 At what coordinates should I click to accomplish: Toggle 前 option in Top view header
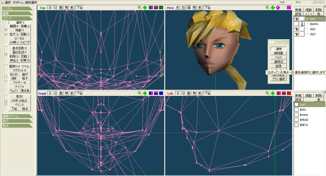72,8
